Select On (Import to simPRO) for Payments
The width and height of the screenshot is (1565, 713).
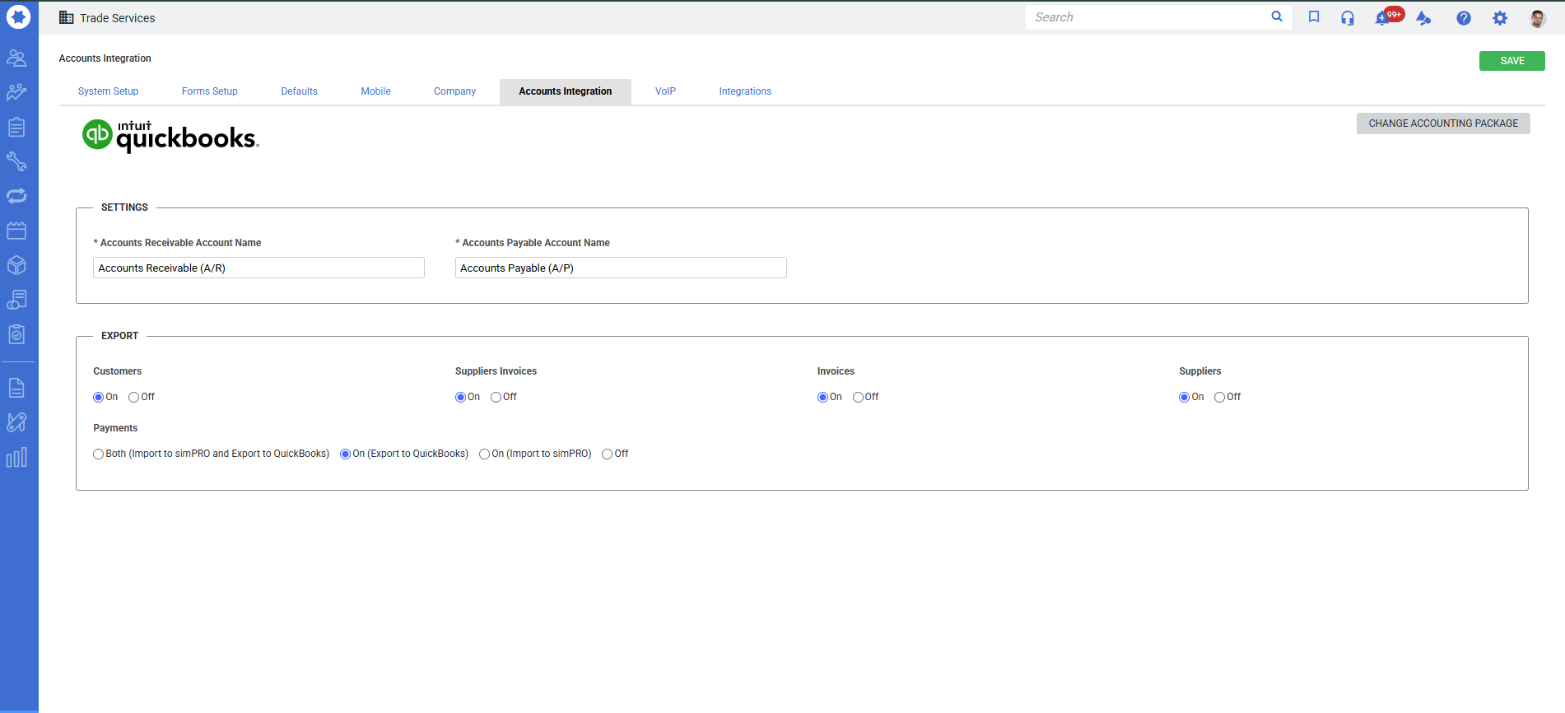(485, 454)
